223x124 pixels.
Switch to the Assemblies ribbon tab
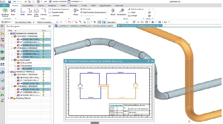(28, 6)
